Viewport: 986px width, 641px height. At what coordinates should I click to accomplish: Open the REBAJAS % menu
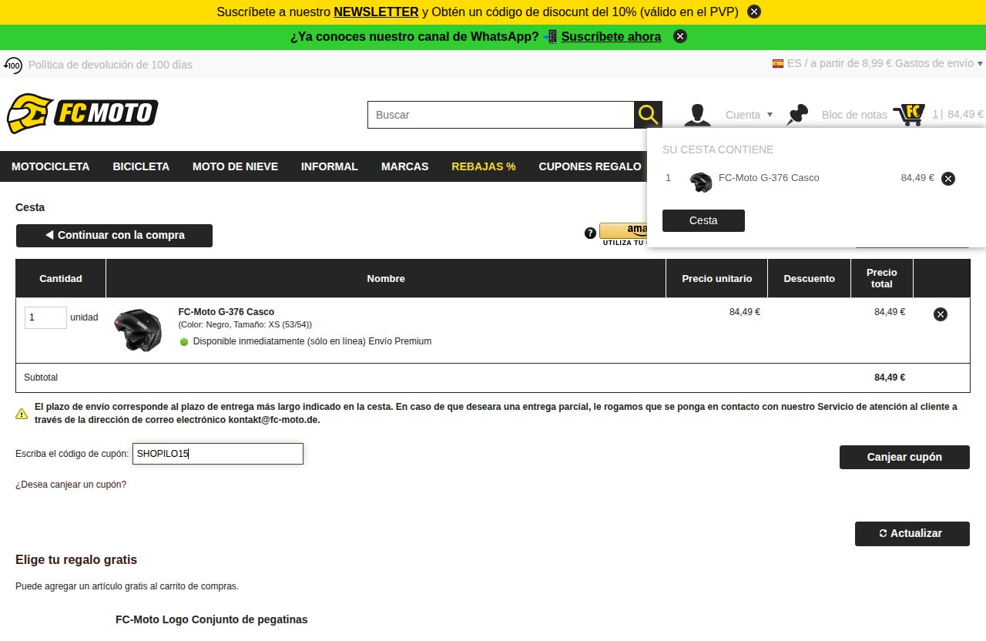point(484,166)
